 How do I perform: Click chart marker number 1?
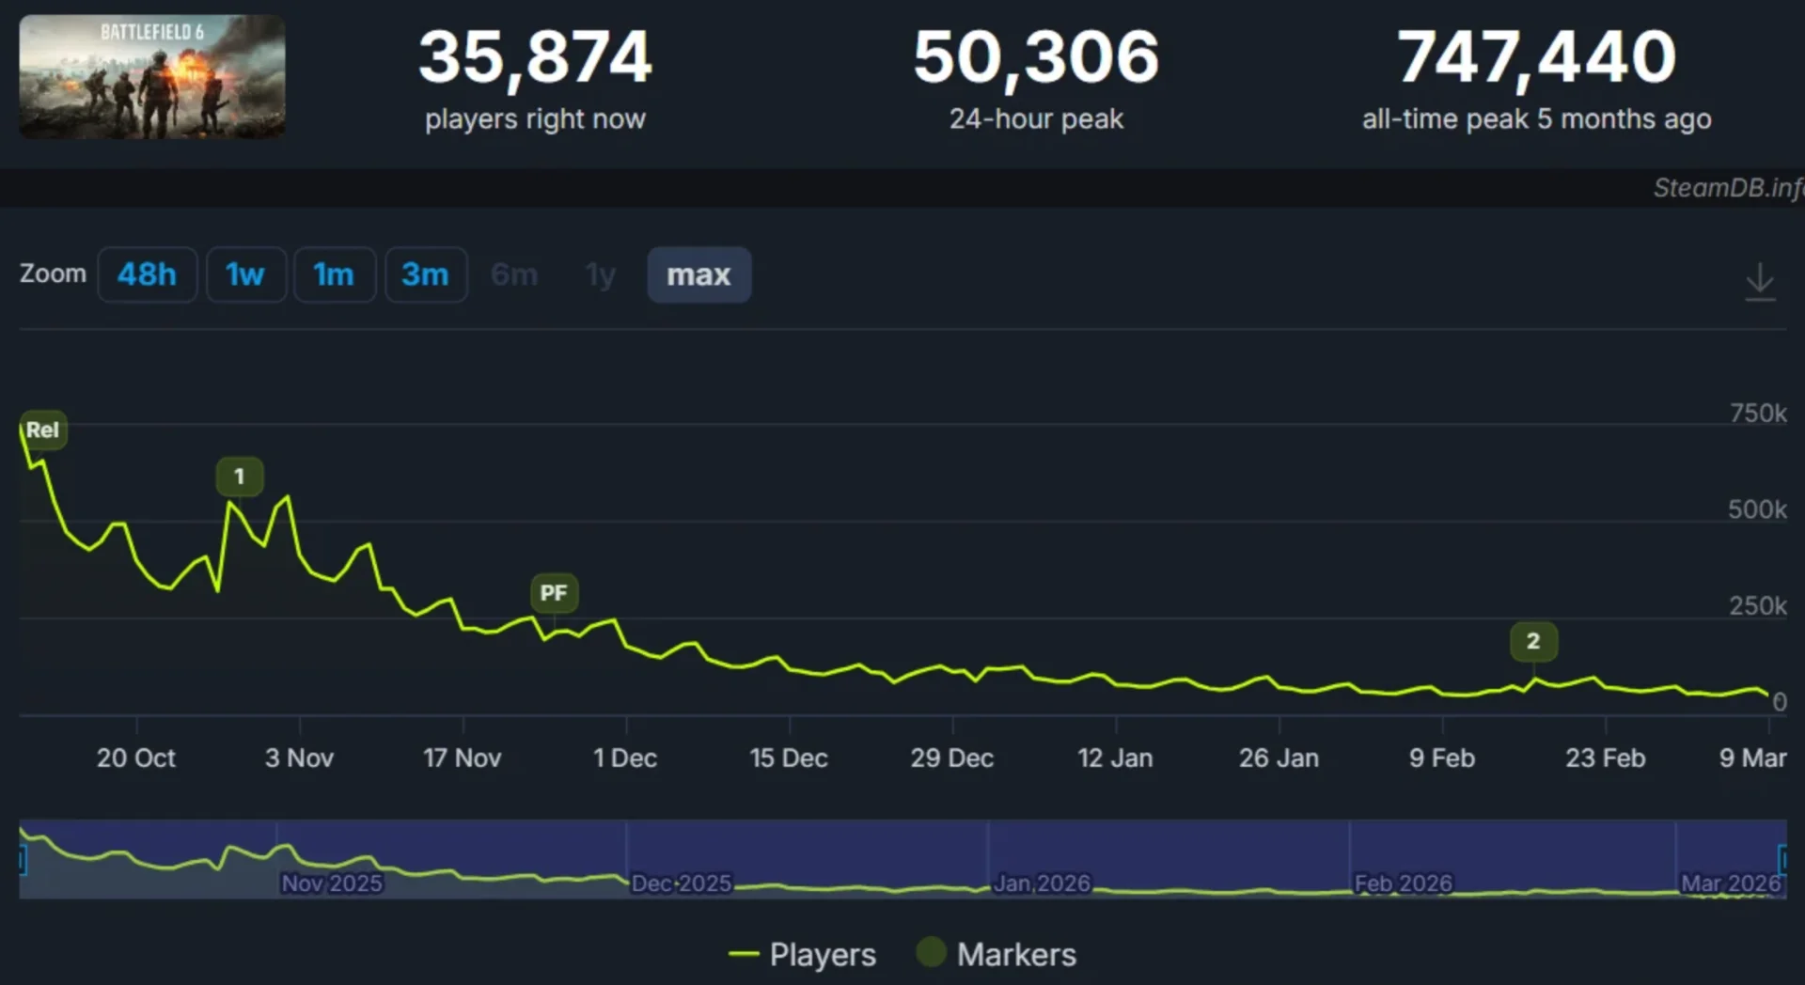click(x=239, y=477)
